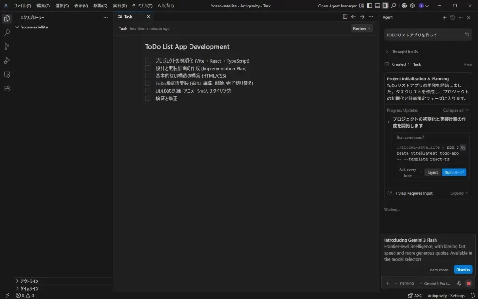Click Learn more about Gemini 3 Flash

coord(438,270)
